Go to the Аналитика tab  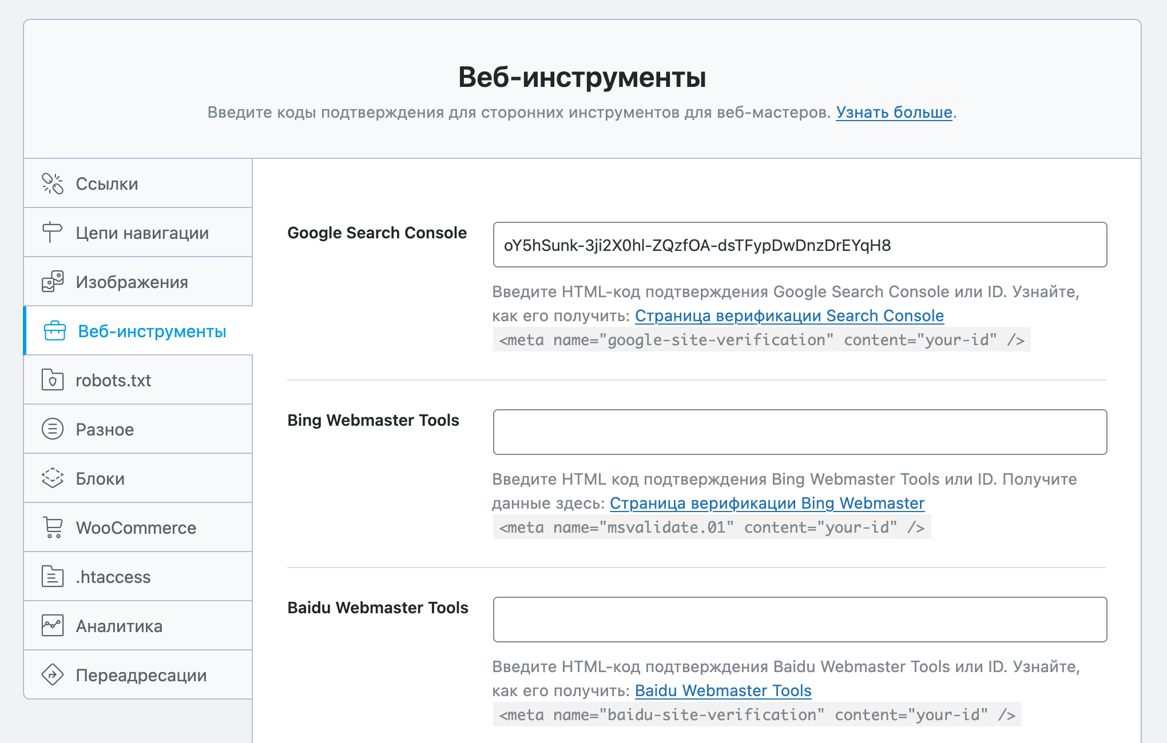pyautogui.click(x=138, y=626)
